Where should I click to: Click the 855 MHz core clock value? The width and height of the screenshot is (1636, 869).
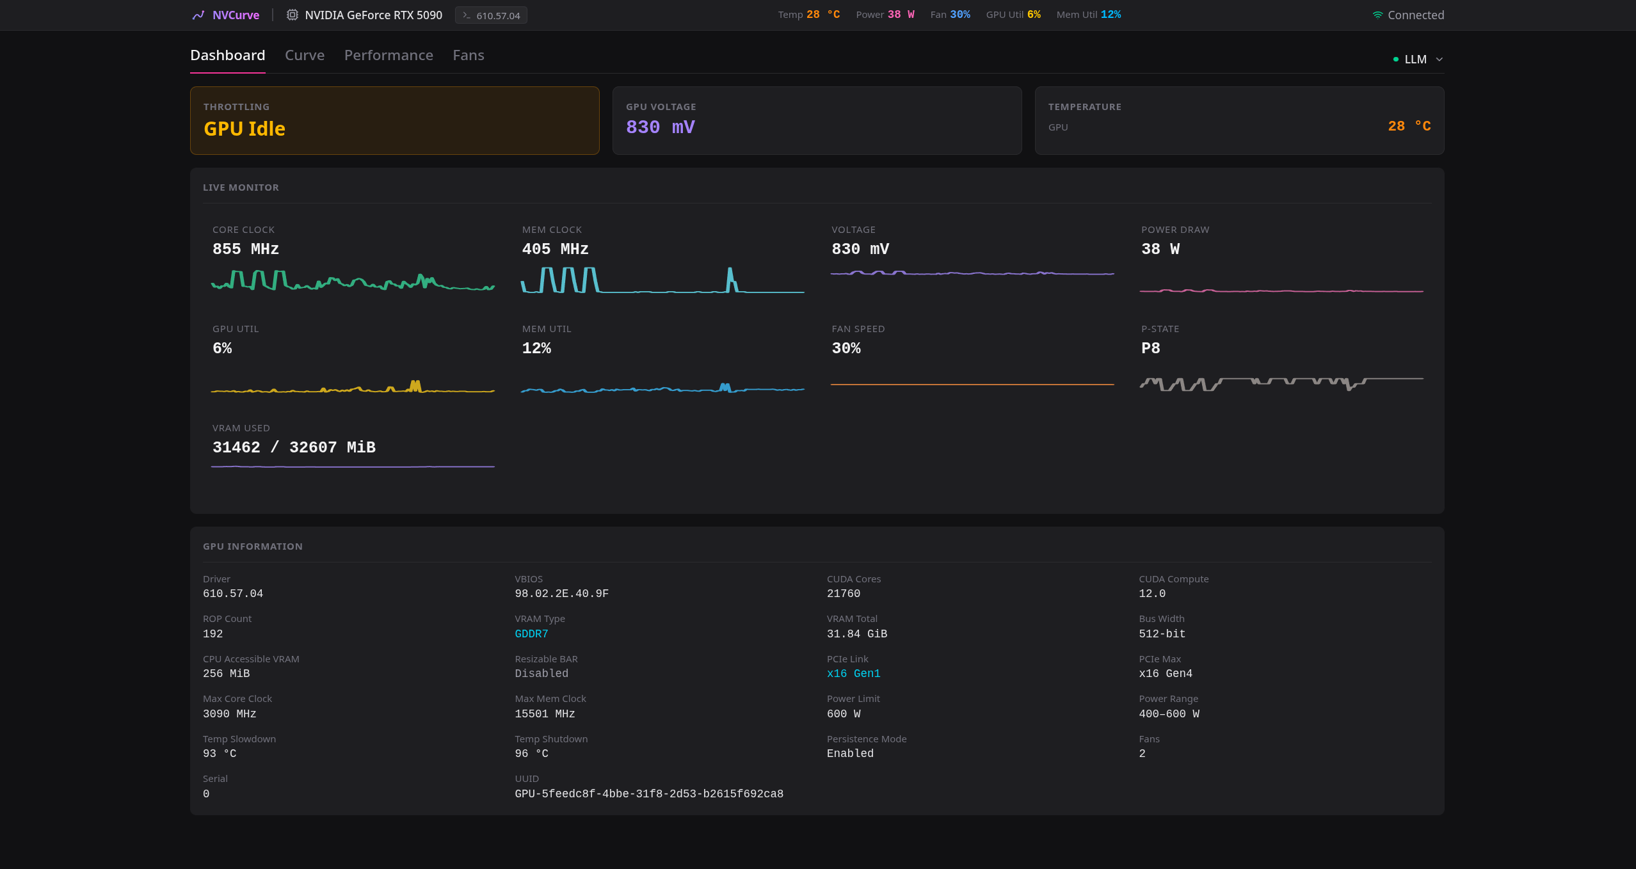(x=246, y=249)
